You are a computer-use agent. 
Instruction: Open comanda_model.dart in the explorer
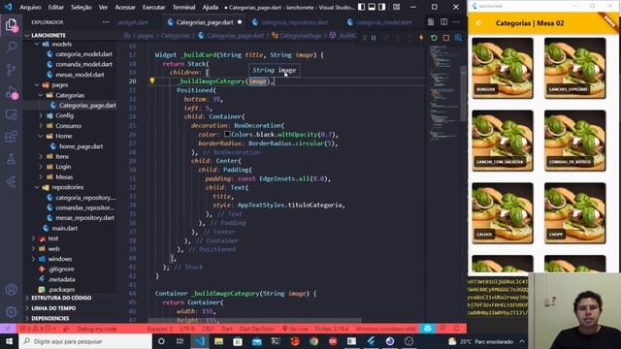(x=83, y=65)
